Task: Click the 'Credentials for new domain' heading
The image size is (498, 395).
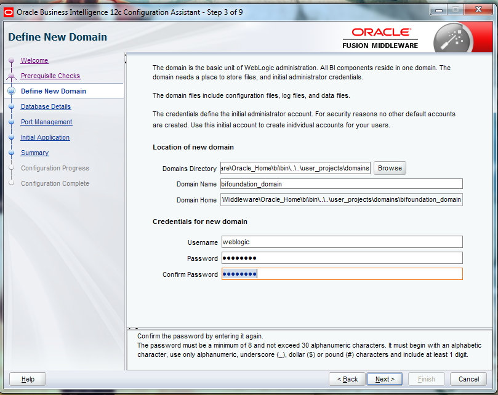Action: point(200,221)
